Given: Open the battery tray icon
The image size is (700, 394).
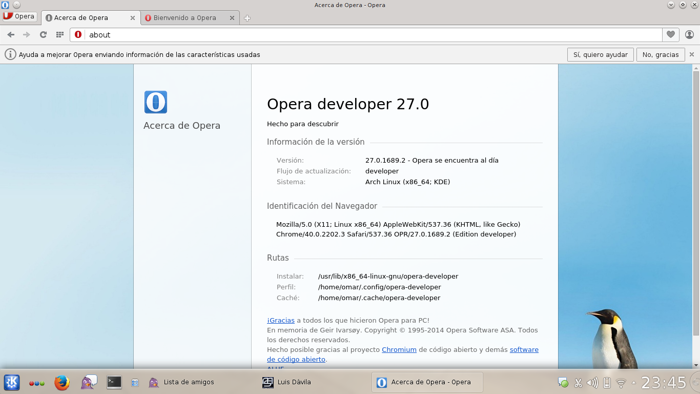Looking at the screenshot, I should (607, 383).
